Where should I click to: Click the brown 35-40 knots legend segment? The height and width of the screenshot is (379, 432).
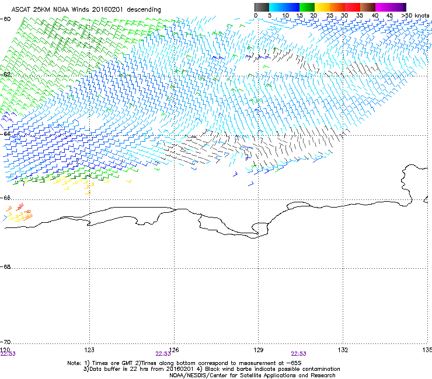368,7
